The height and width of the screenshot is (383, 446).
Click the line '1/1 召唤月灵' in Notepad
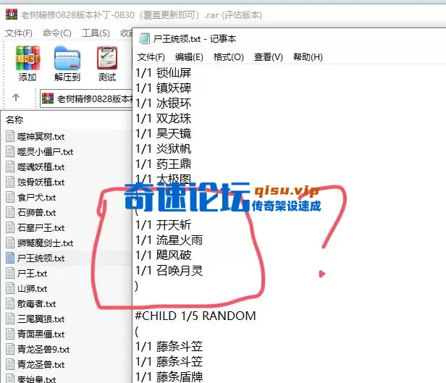pyautogui.click(x=169, y=270)
